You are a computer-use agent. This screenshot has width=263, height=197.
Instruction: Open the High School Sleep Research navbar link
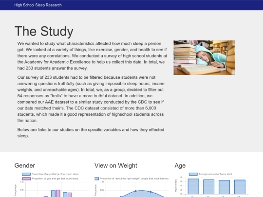point(38,5)
